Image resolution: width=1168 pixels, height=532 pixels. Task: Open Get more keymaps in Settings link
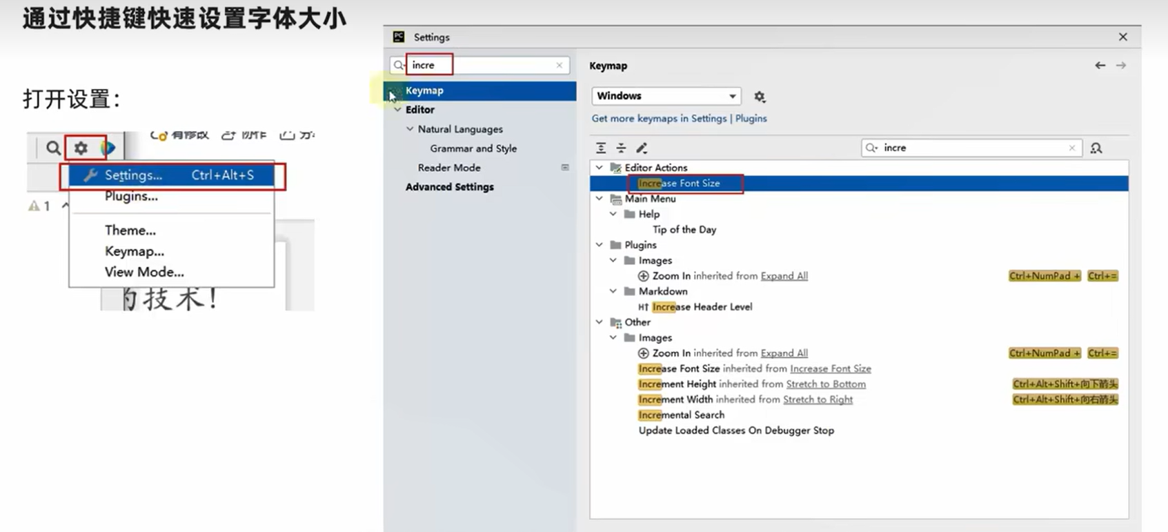point(659,119)
